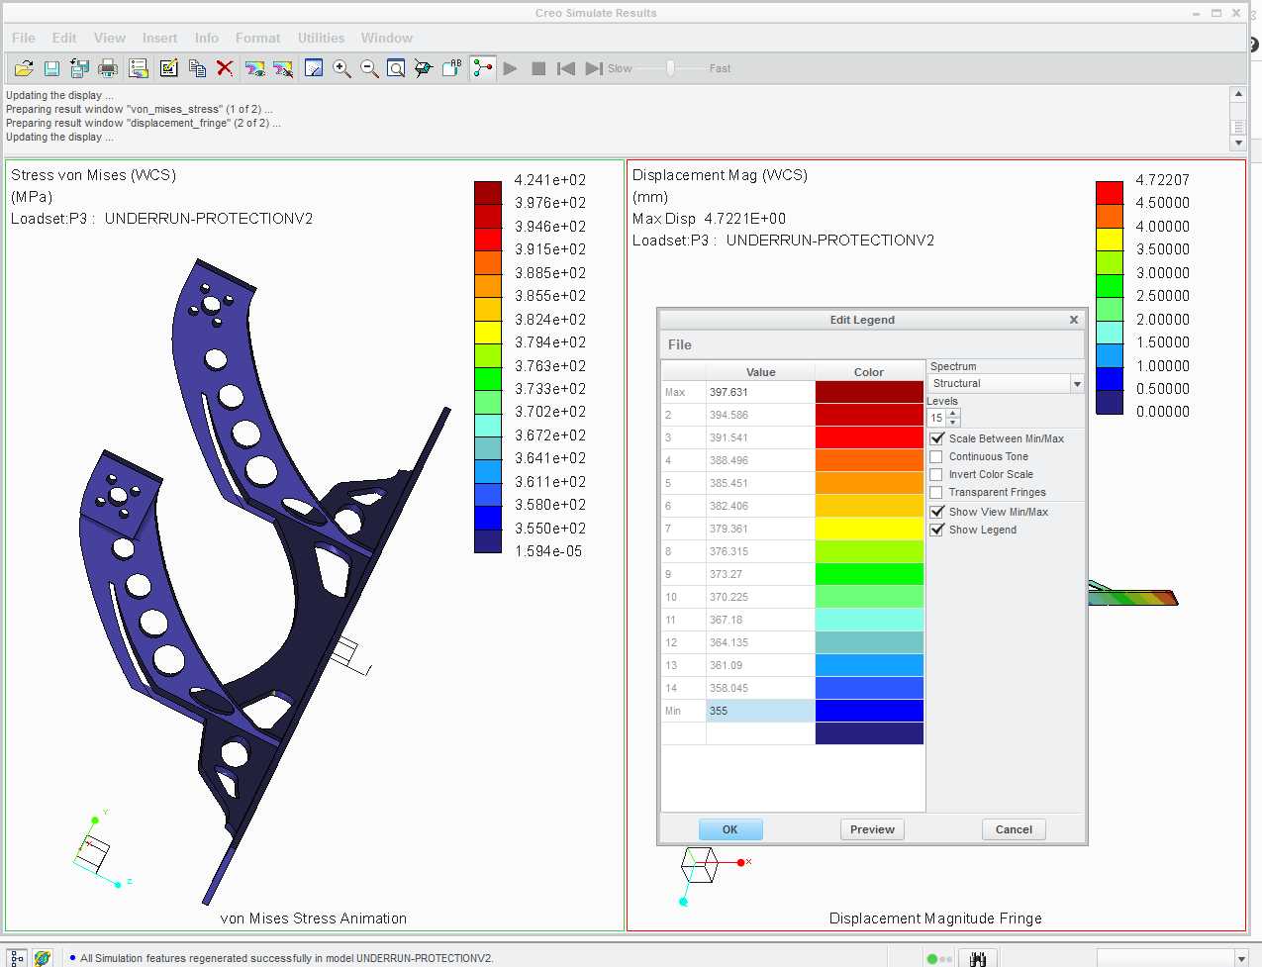1262x967 pixels.
Task: Adjust the animation speed slider handle
Action: pyautogui.click(x=671, y=68)
